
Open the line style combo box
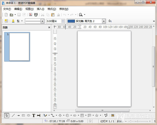35,21
